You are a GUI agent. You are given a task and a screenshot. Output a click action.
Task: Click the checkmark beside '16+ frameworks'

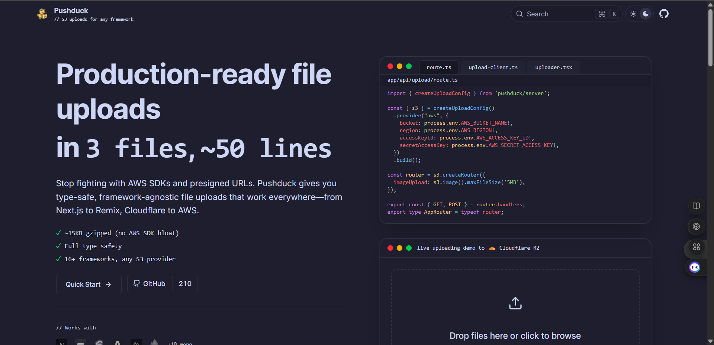click(x=58, y=259)
